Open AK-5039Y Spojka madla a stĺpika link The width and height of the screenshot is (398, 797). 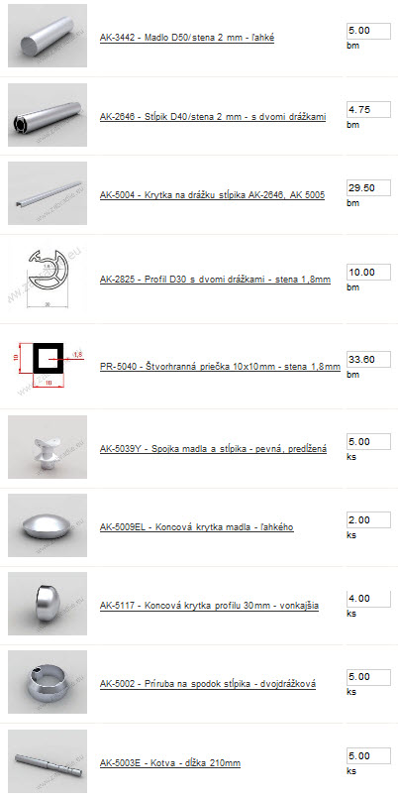(x=213, y=449)
